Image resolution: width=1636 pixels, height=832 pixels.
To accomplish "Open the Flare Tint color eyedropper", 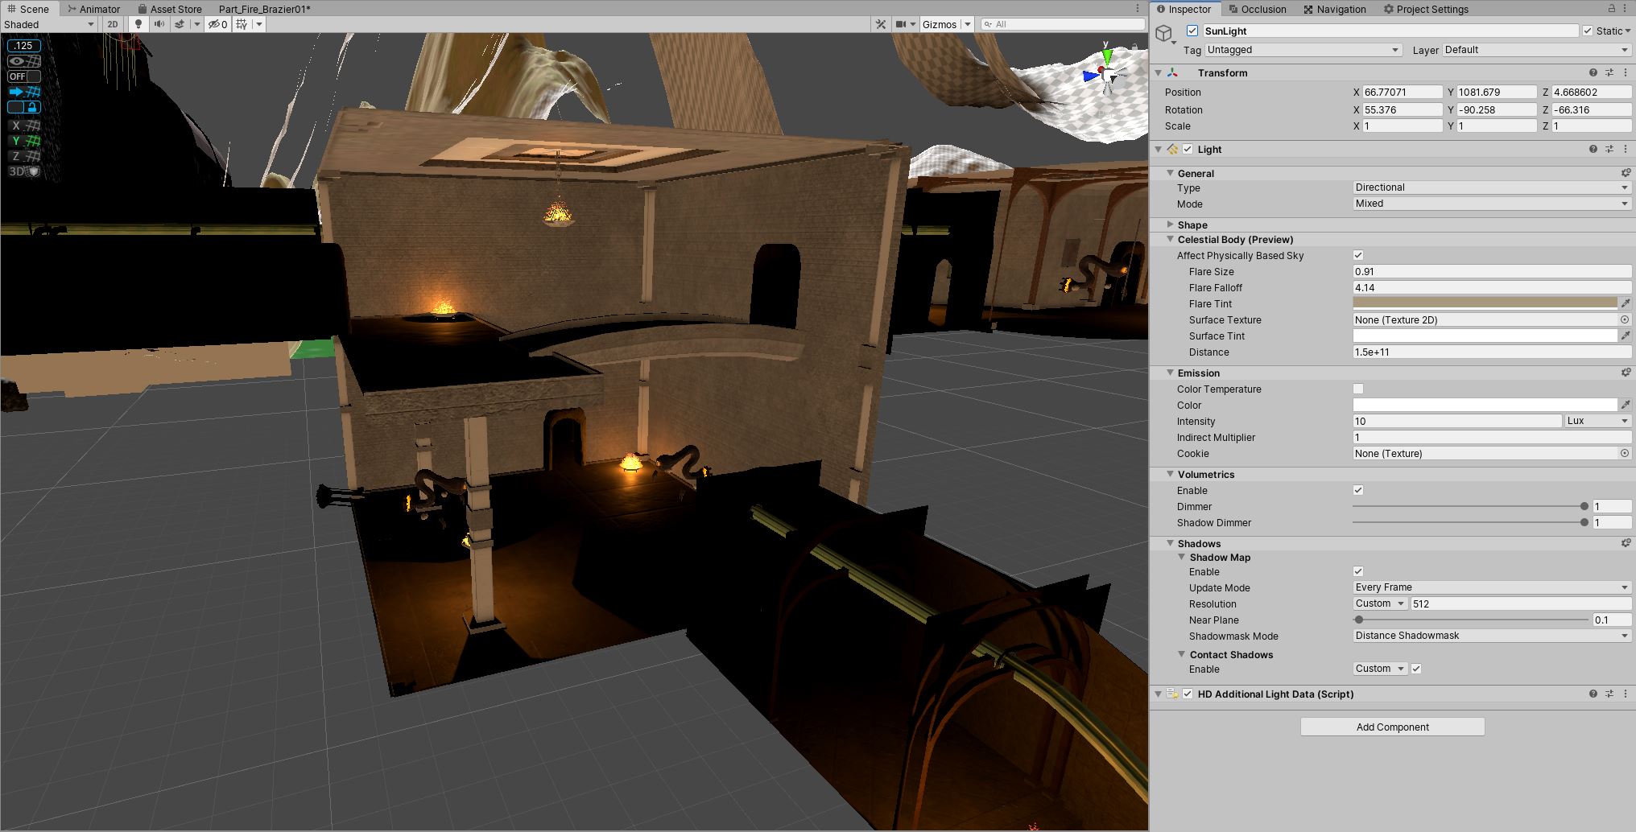I will (x=1624, y=303).
